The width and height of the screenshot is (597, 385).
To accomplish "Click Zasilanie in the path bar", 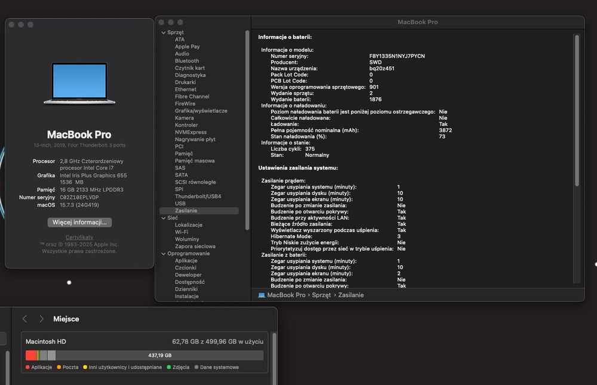I will coord(350,295).
